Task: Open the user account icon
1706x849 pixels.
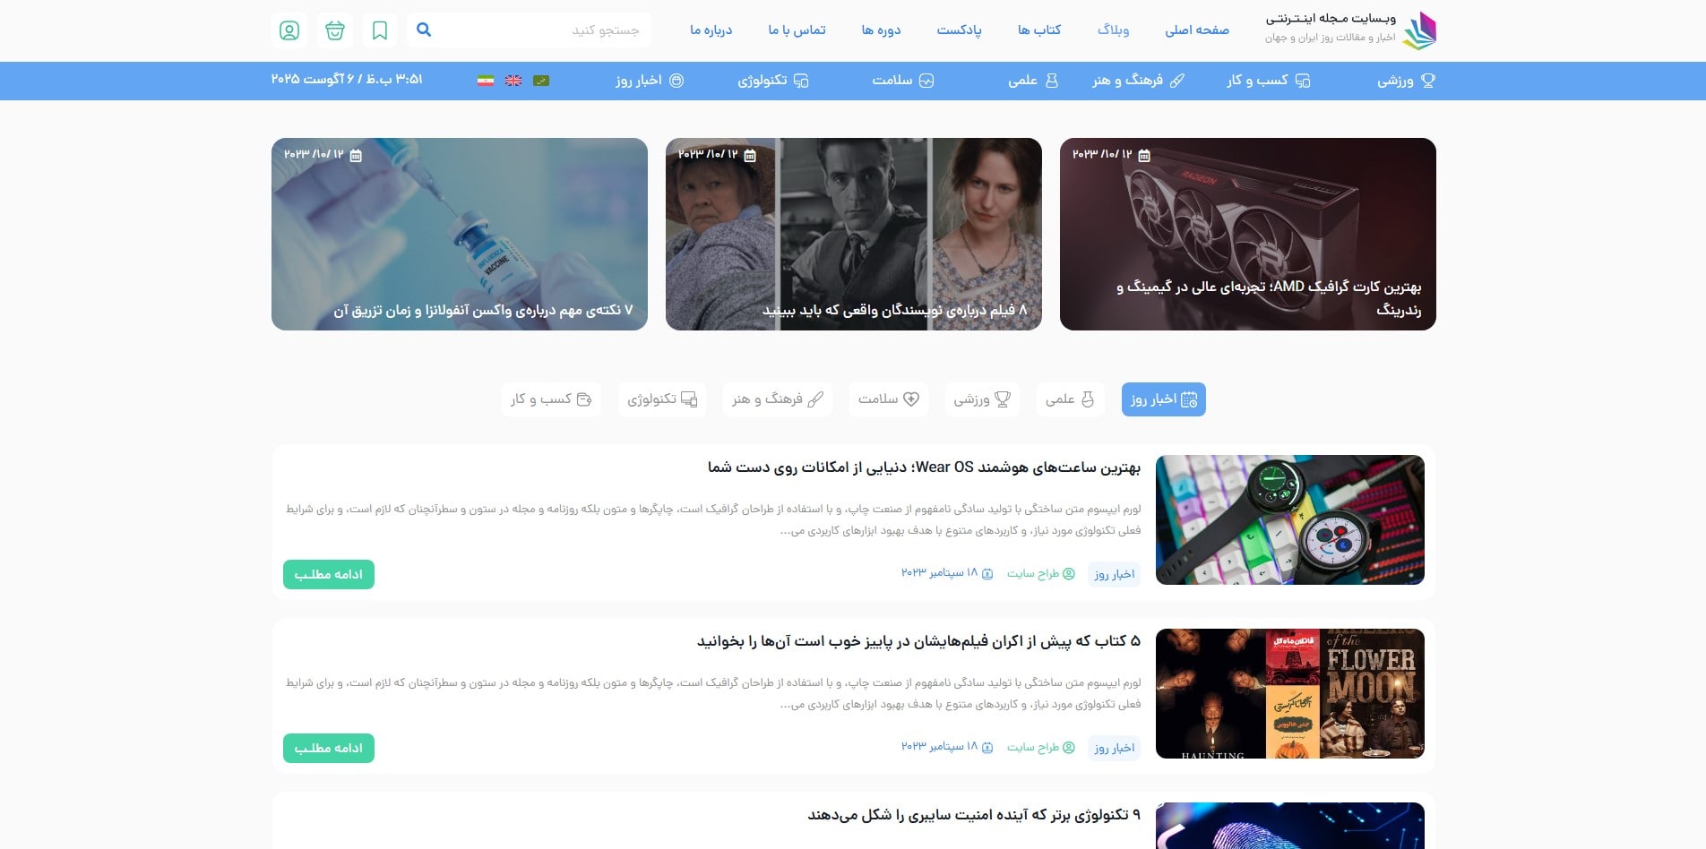Action: [x=288, y=30]
